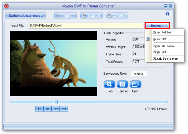Minimize the converter window
The image size is (188, 134).
pyautogui.click(x=165, y=6)
